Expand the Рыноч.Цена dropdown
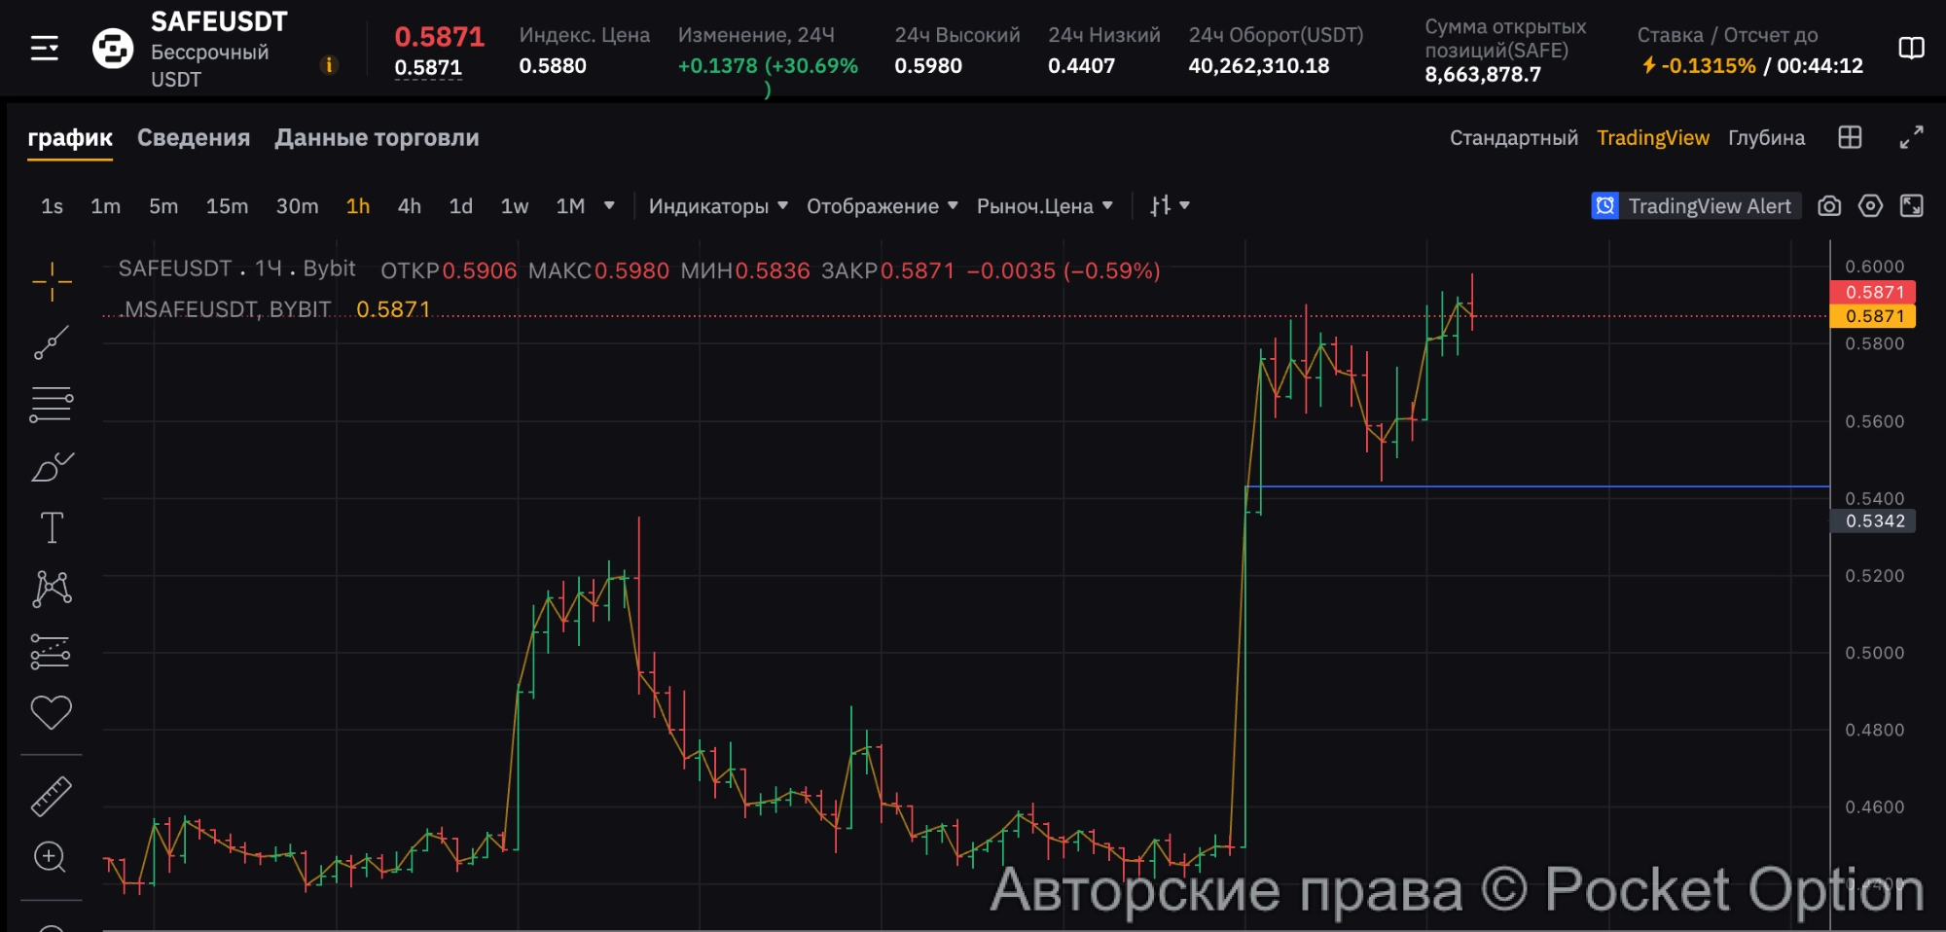This screenshot has width=1946, height=932. (1044, 206)
